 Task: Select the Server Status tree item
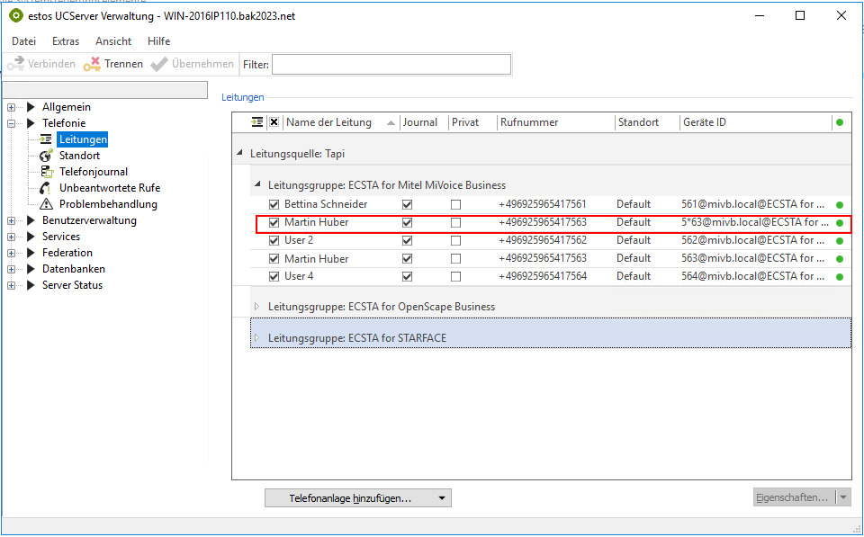[72, 285]
